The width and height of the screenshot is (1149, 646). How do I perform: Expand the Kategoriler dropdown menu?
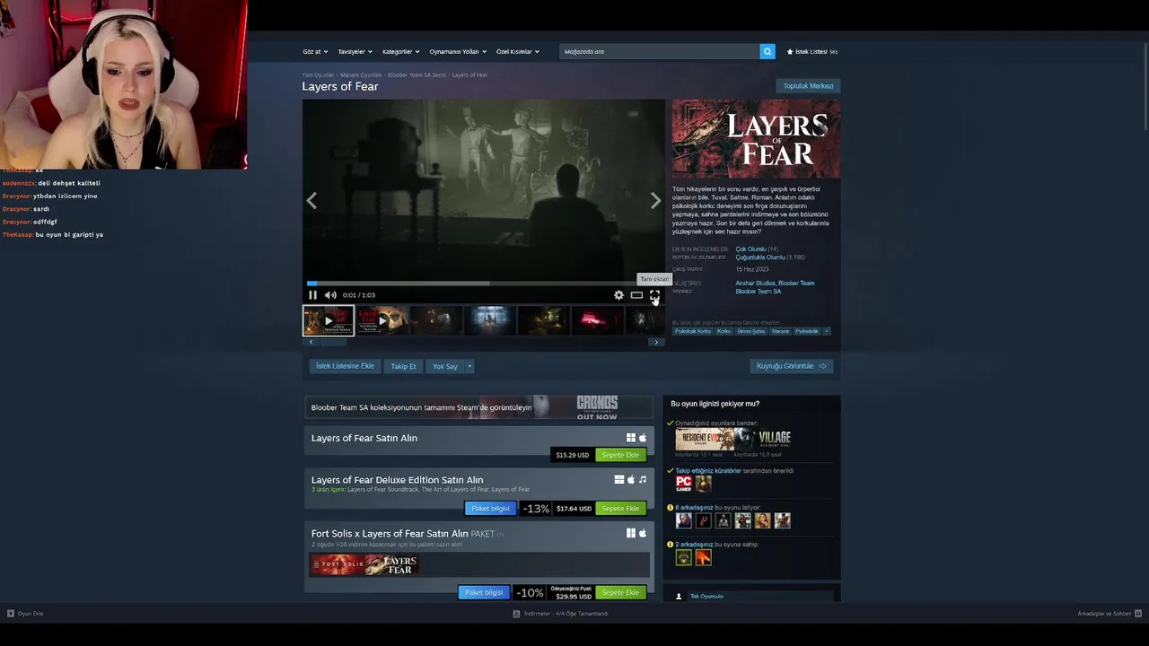[x=400, y=51]
